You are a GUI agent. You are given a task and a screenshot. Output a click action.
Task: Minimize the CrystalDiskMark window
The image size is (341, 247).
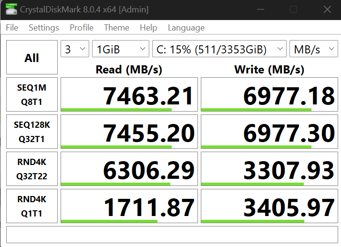[x=260, y=9]
